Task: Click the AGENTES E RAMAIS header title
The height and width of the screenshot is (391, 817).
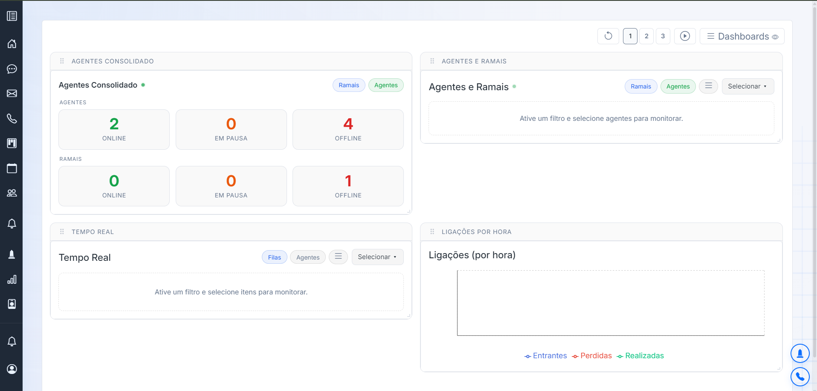Action: point(474,61)
